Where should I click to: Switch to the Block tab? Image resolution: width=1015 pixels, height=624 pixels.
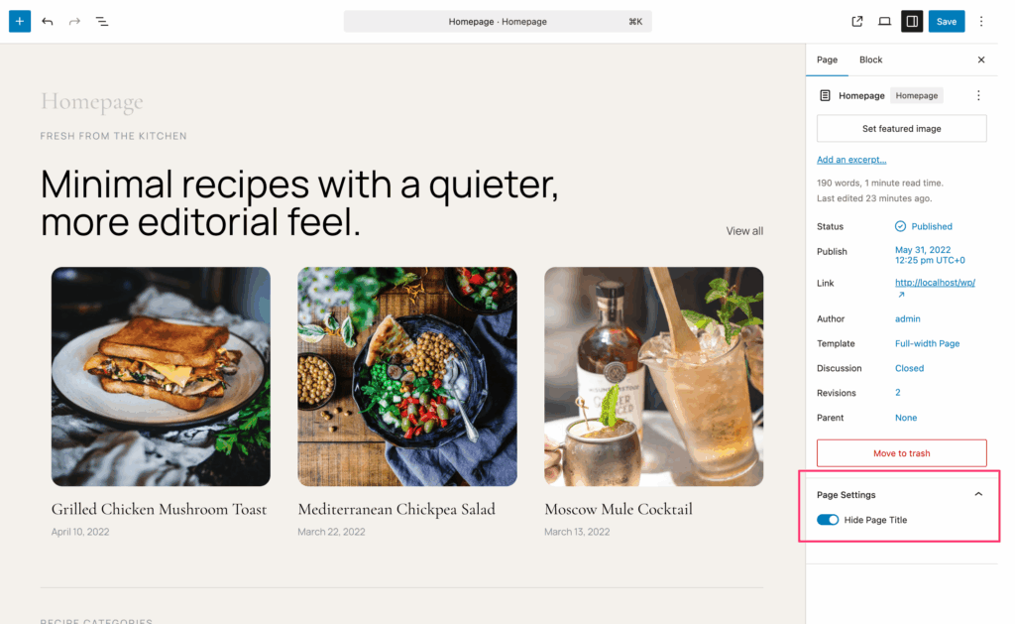(x=870, y=60)
